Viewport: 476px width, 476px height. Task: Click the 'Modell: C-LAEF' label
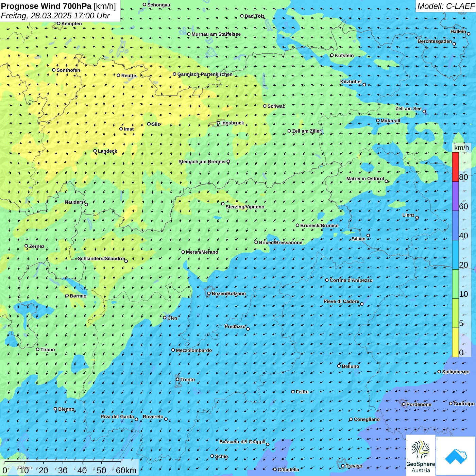[445, 6]
